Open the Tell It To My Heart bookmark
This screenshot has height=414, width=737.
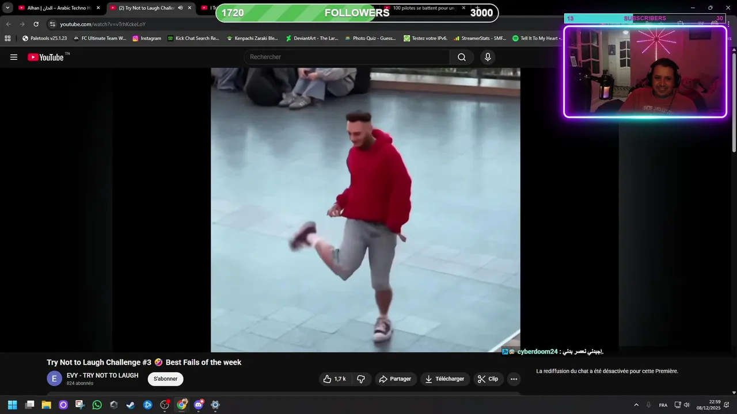536,39
